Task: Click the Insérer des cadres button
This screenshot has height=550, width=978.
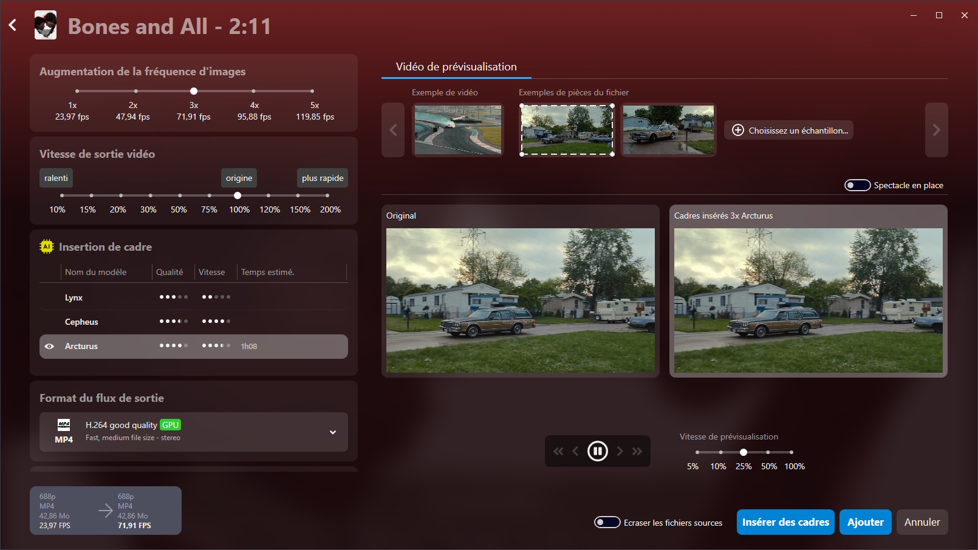Action: (x=785, y=522)
